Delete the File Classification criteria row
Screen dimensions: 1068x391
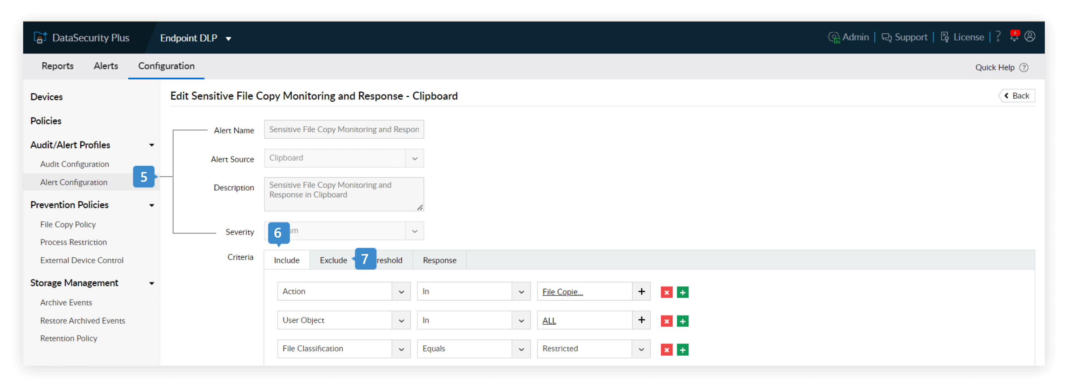666,350
